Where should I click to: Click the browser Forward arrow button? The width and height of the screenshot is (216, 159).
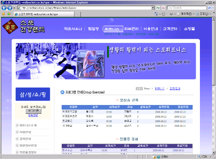(x=10, y=8)
